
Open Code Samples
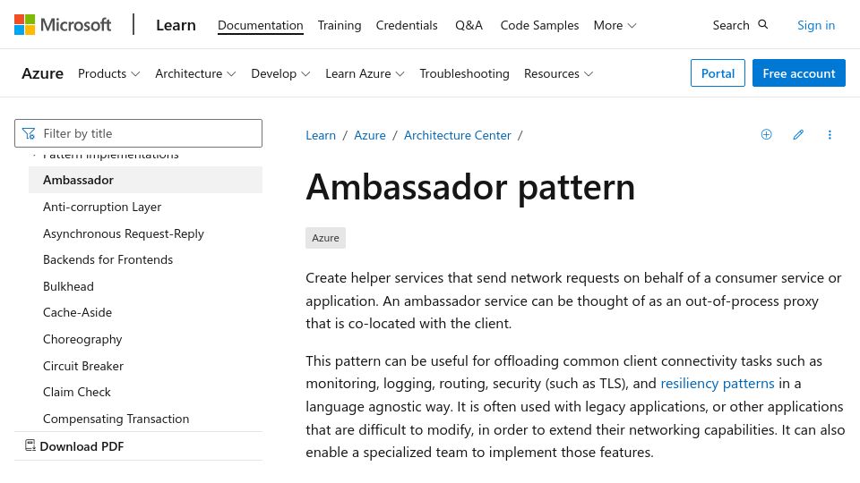click(x=539, y=25)
